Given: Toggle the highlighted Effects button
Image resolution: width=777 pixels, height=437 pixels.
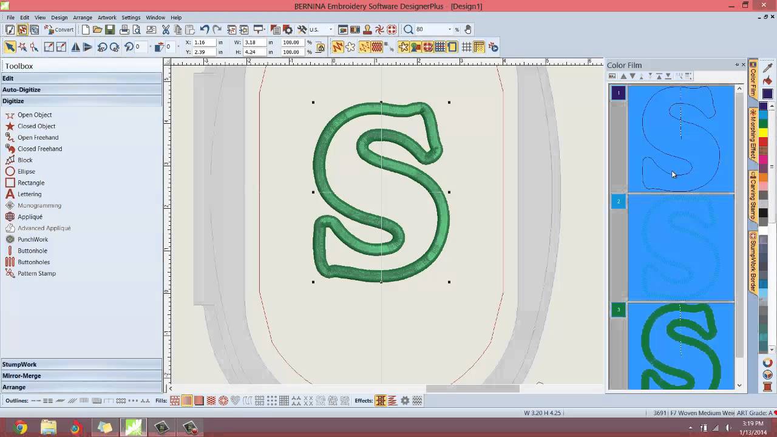Looking at the screenshot, I should pos(381,401).
